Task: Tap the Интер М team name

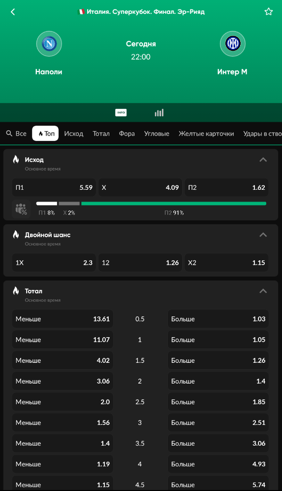Action: tap(232, 71)
